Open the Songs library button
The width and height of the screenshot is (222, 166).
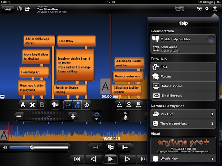coord(8,9)
